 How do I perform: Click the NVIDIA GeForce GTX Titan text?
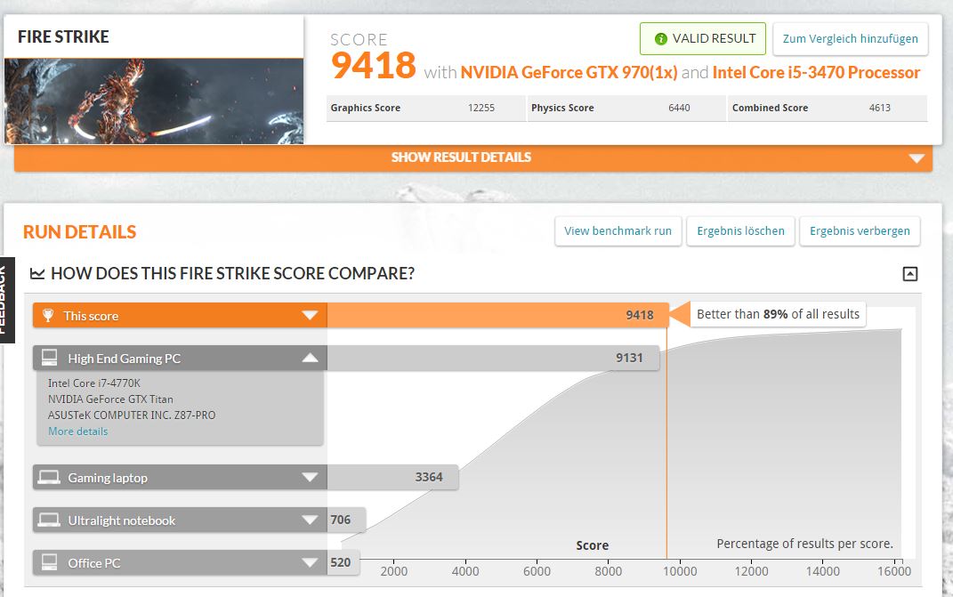tap(110, 399)
